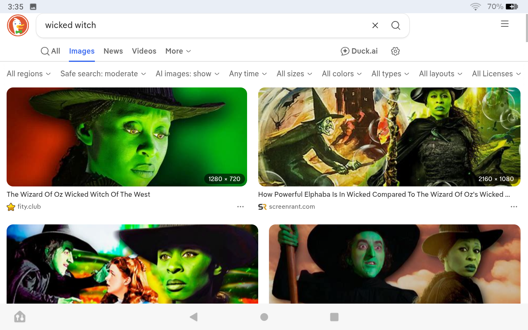The image size is (528, 330).
Task: Open Safe search: moderate dropdown
Action: point(103,74)
